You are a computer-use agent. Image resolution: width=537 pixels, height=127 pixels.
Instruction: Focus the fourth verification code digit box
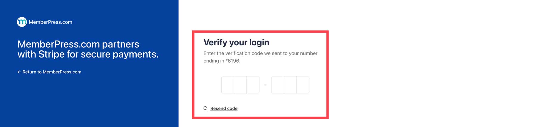point(277,85)
